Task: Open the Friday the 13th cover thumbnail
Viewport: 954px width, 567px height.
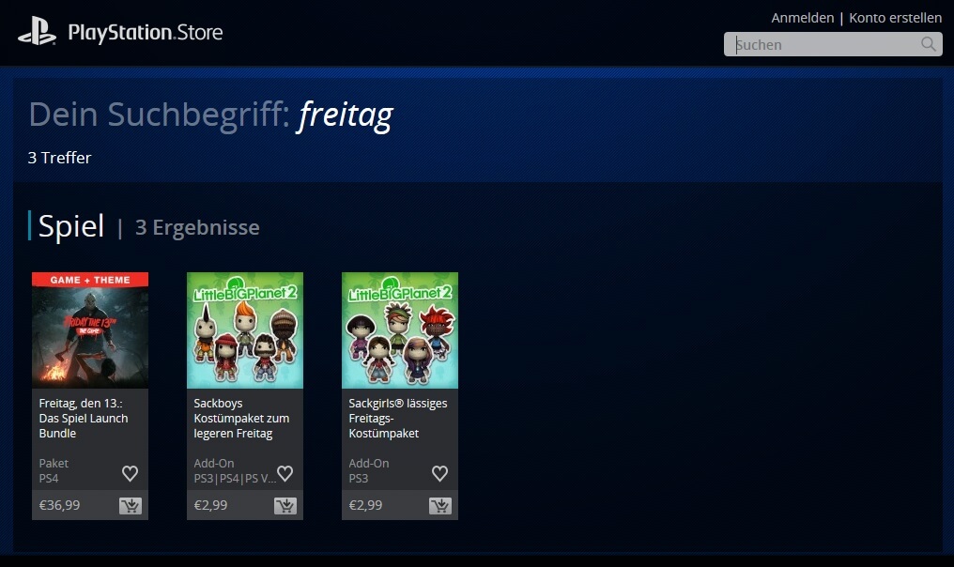Action: (90, 330)
